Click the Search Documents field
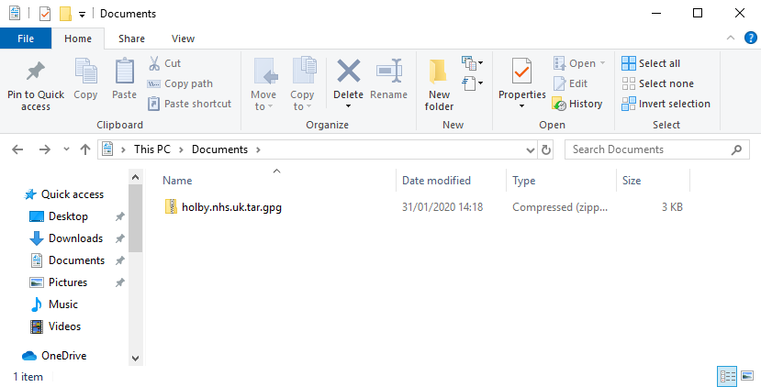 (657, 149)
